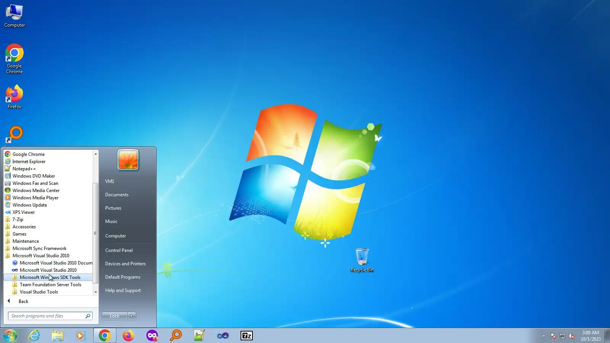Open the orange magnifier search app on taskbar
This screenshot has width=610, height=343.
[176, 336]
